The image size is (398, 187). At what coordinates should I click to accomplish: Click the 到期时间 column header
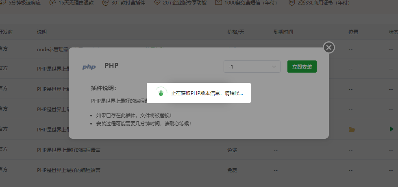(283, 32)
